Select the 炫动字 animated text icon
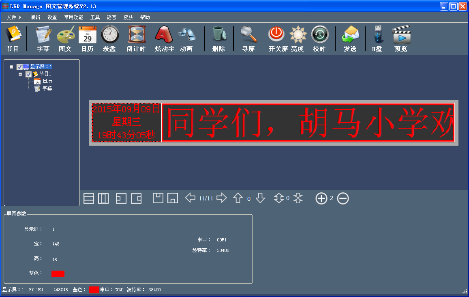 164,36
